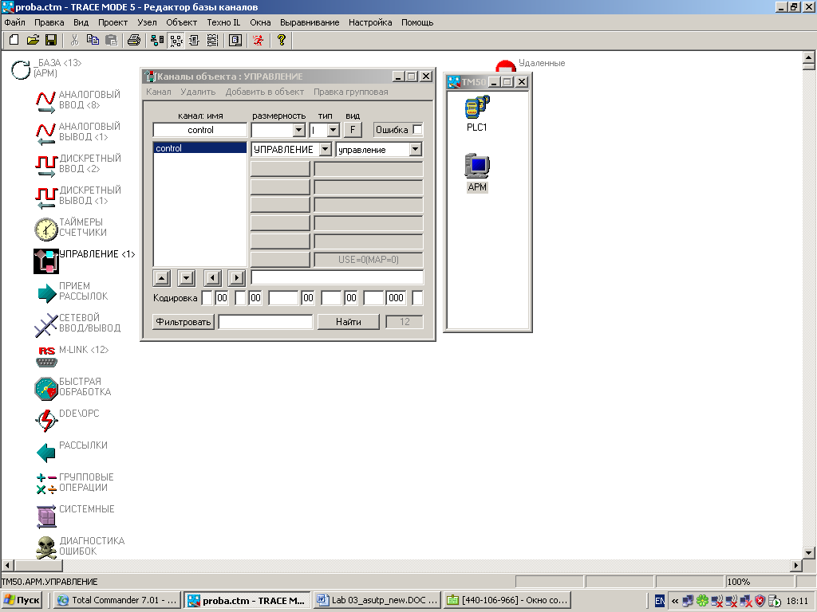
Task: Click the Найти button
Action: click(x=349, y=322)
